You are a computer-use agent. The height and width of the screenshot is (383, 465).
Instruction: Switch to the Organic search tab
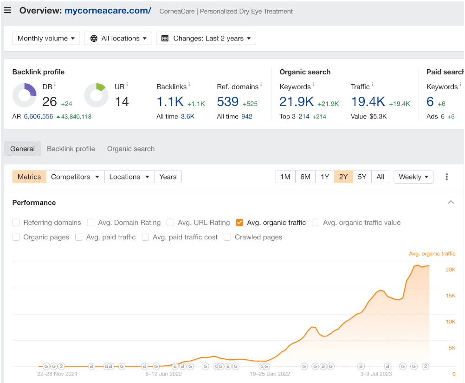pyautogui.click(x=130, y=149)
